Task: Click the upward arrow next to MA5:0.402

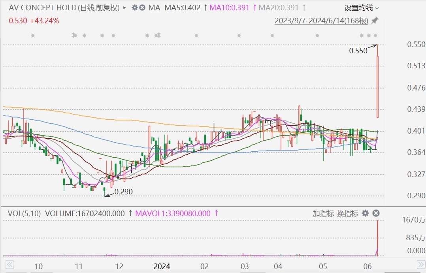Action: (x=205, y=8)
